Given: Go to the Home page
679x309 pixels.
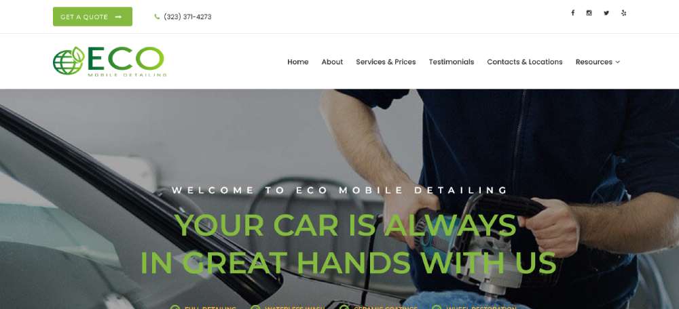Looking at the screenshot, I should (298, 62).
